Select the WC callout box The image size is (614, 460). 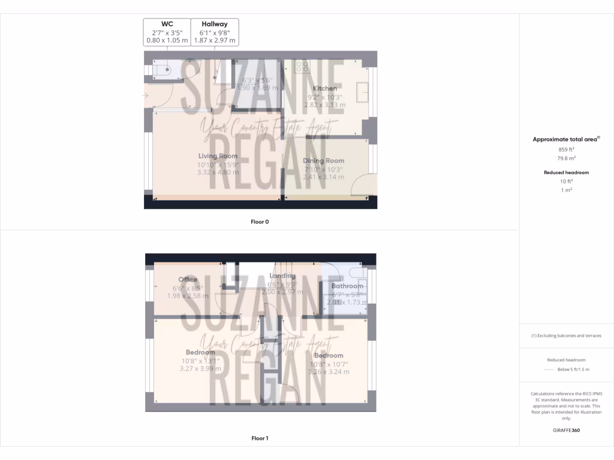pos(167,32)
